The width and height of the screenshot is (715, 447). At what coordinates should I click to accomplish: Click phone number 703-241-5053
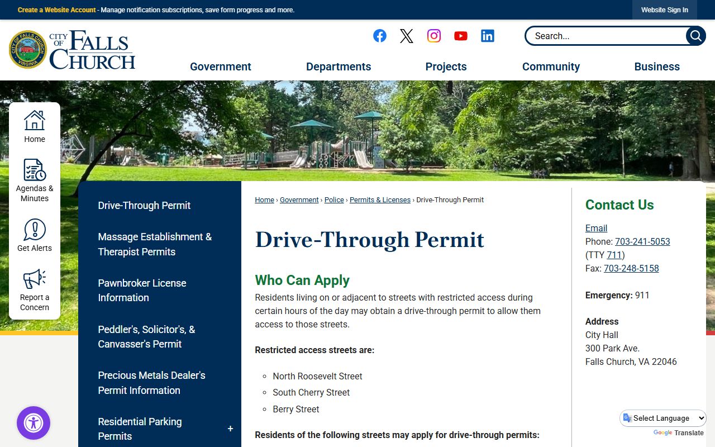[642, 241]
